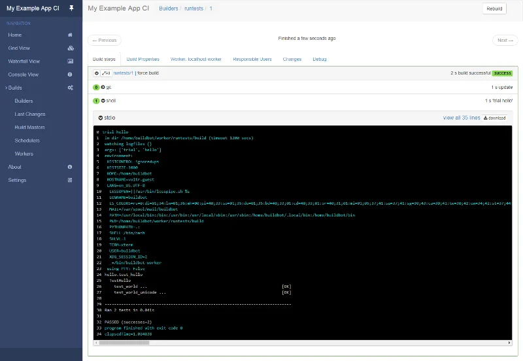Go to Last Changes in sidebar
Viewport: 523px width, 361px height.
[30, 114]
